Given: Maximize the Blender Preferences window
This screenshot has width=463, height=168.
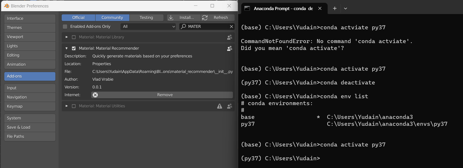Looking at the screenshot, I should [x=212, y=6].
